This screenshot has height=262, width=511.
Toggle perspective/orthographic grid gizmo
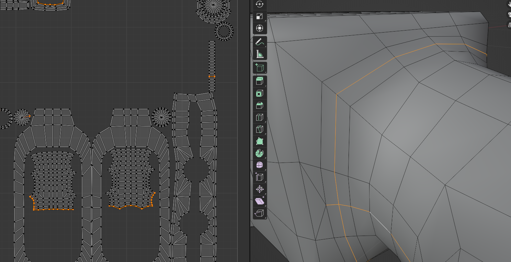[509, 25]
